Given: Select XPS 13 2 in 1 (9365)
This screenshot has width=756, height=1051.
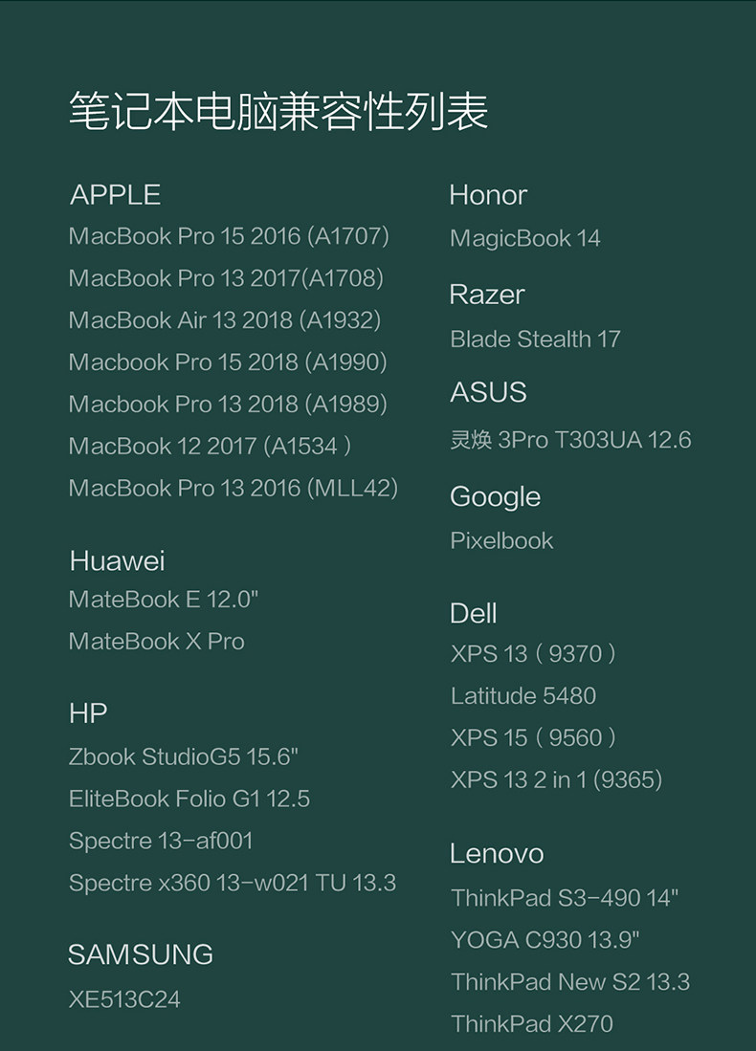Looking at the screenshot, I should point(556,780).
